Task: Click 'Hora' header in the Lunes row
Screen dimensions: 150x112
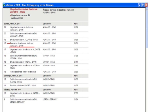Action: 76,24
